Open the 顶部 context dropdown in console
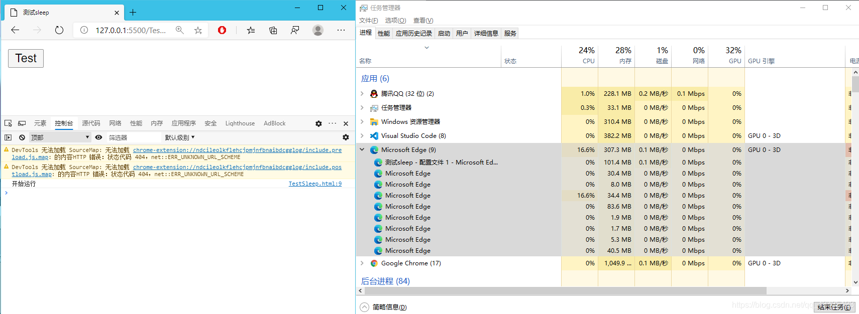The image size is (859, 314). point(60,137)
